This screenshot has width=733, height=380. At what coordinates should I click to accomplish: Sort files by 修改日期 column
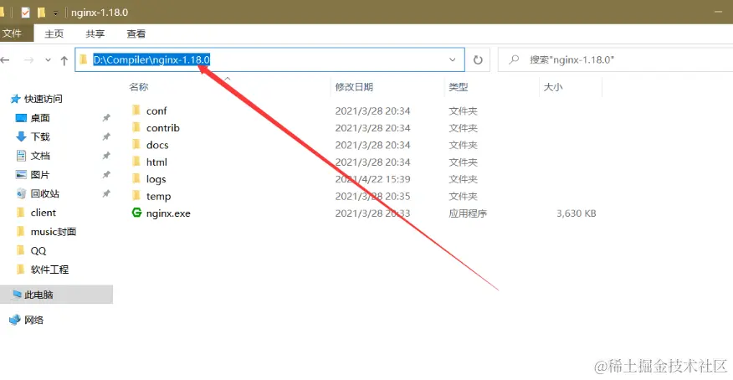(354, 87)
